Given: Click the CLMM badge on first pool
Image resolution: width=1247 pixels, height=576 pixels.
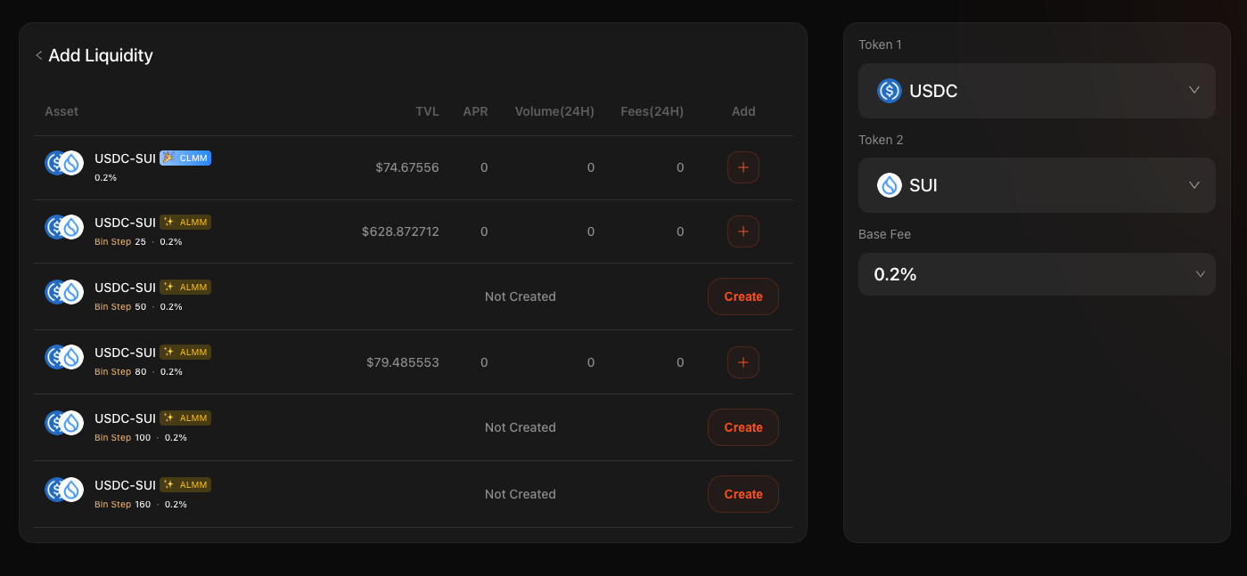Looking at the screenshot, I should click(185, 158).
